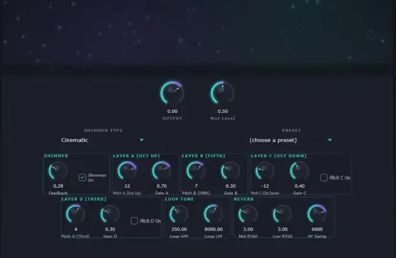The height and width of the screenshot is (258, 396).
Task: Click the Wet Level value 0.50
Action: coord(223,111)
